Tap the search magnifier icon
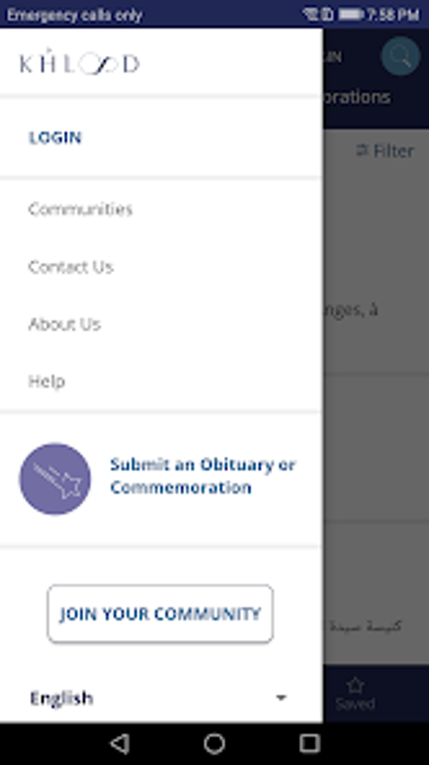Screen dimensions: 429x765 400,56
